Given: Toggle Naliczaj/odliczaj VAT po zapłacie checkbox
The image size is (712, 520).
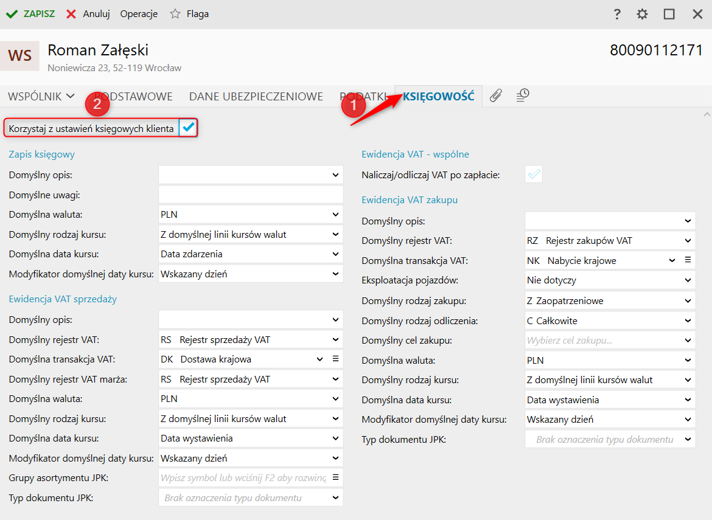Looking at the screenshot, I should pyautogui.click(x=534, y=175).
